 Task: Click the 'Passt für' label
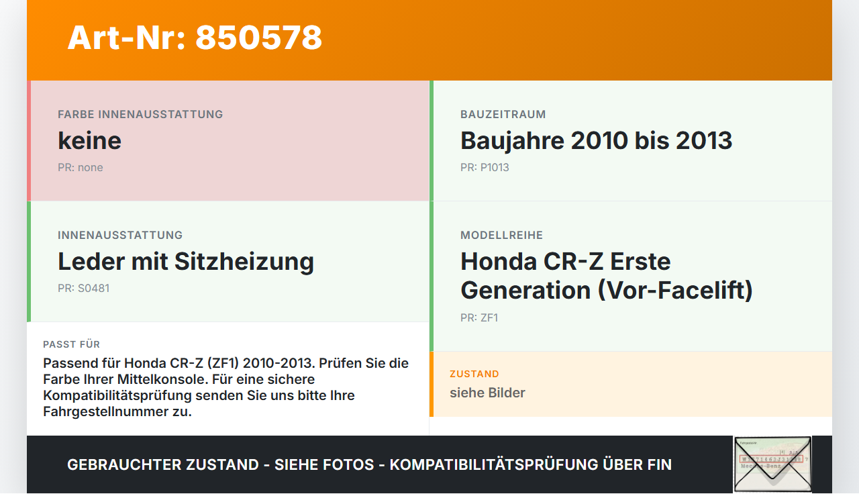click(71, 344)
